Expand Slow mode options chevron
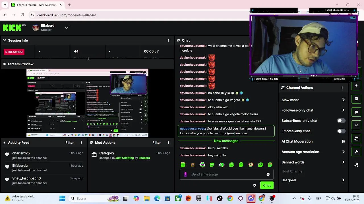364x204 pixels. click(x=343, y=100)
